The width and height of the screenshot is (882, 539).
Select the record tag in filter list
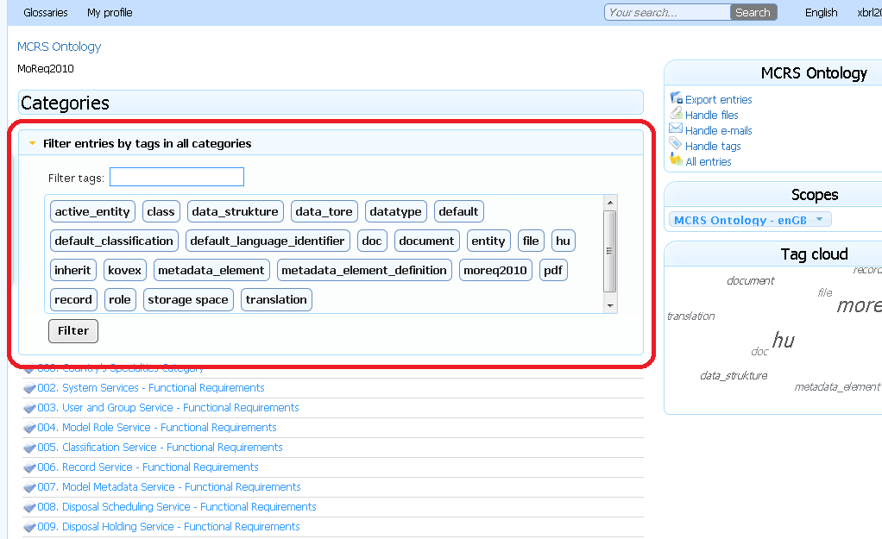(x=73, y=299)
